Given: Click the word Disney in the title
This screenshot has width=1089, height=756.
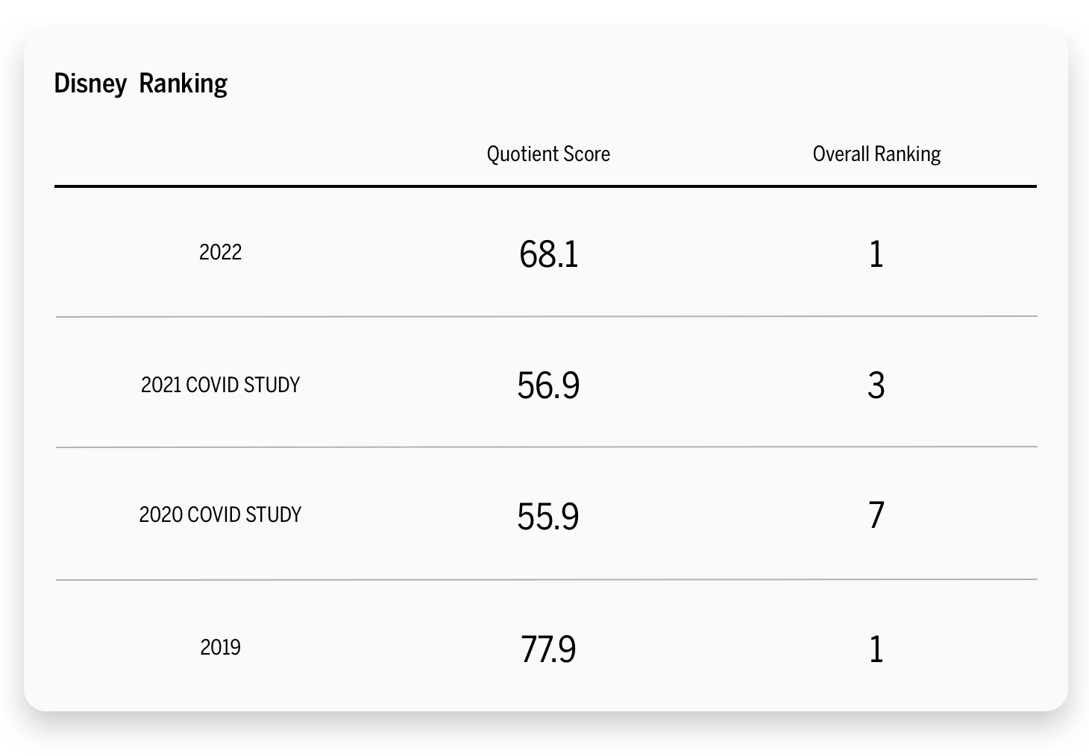Looking at the screenshot, I should (90, 84).
